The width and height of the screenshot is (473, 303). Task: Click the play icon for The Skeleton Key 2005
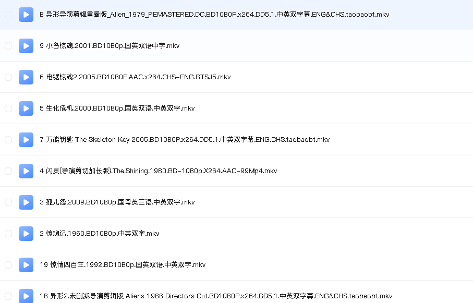click(x=26, y=140)
